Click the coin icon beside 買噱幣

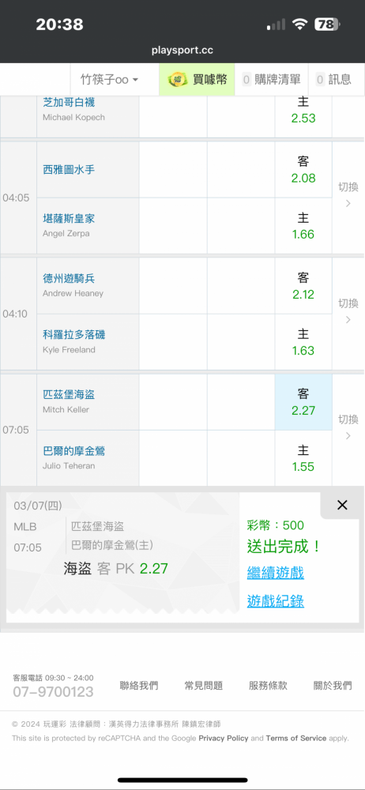178,80
